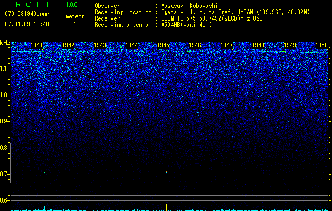332x211 pixels.
Task: Click the 1949 time marker
Action: coord(290,45)
